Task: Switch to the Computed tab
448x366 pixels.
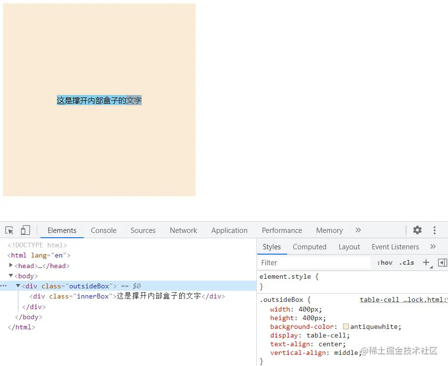Action: 309,246
